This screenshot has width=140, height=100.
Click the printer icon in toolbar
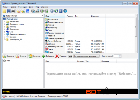click(13, 11)
